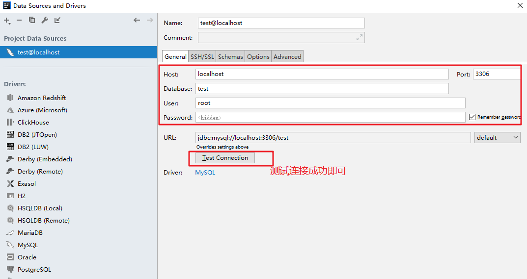This screenshot has height=279, width=527.
Task: Close the Data Sources and Drivers dialog
Action: coord(520,5)
